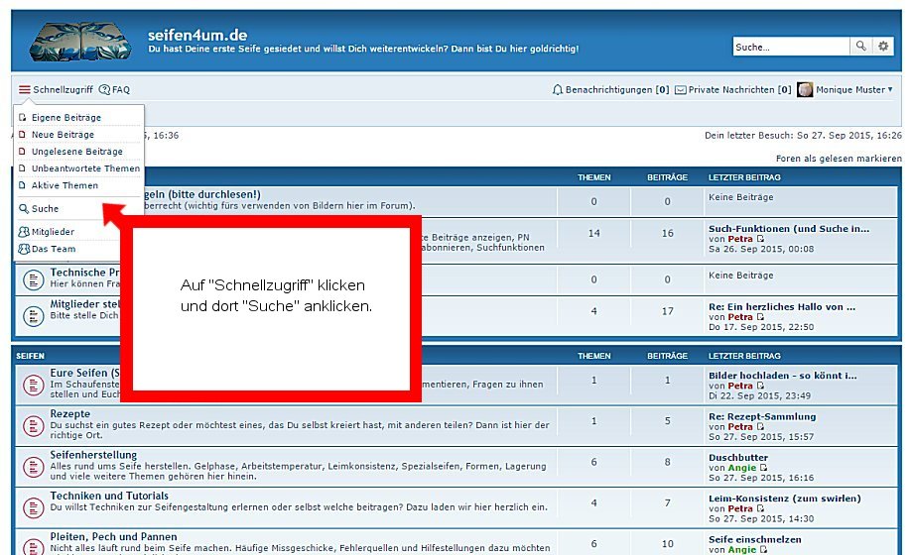Viewport: 913px width, 555px height.
Task: Select 'Suche' in the Schnellzugriff menu
Action: [45, 209]
